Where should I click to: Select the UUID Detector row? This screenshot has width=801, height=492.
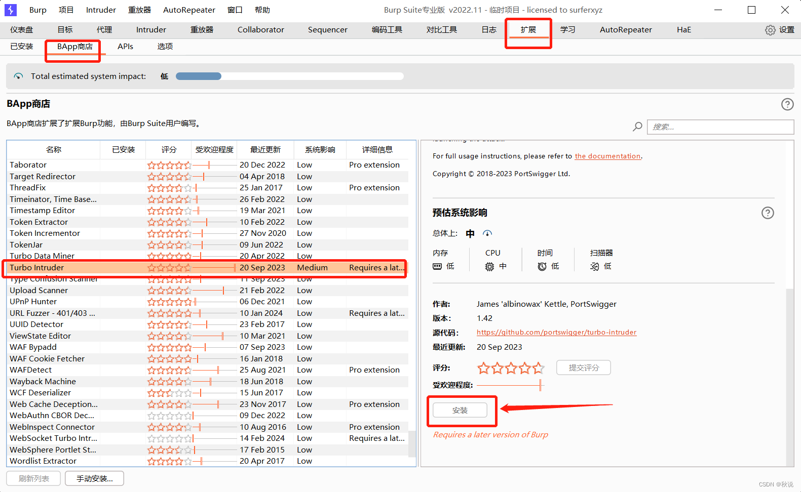coord(208,324)
